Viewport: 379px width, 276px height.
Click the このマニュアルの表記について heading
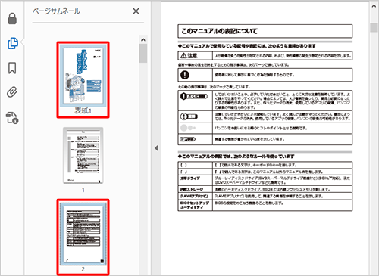click(x=219, y=31)
